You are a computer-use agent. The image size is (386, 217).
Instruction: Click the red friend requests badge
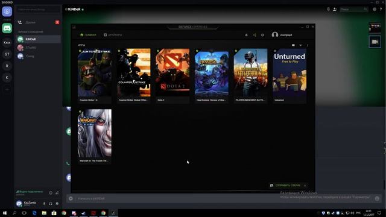click(x=57, y=22)
